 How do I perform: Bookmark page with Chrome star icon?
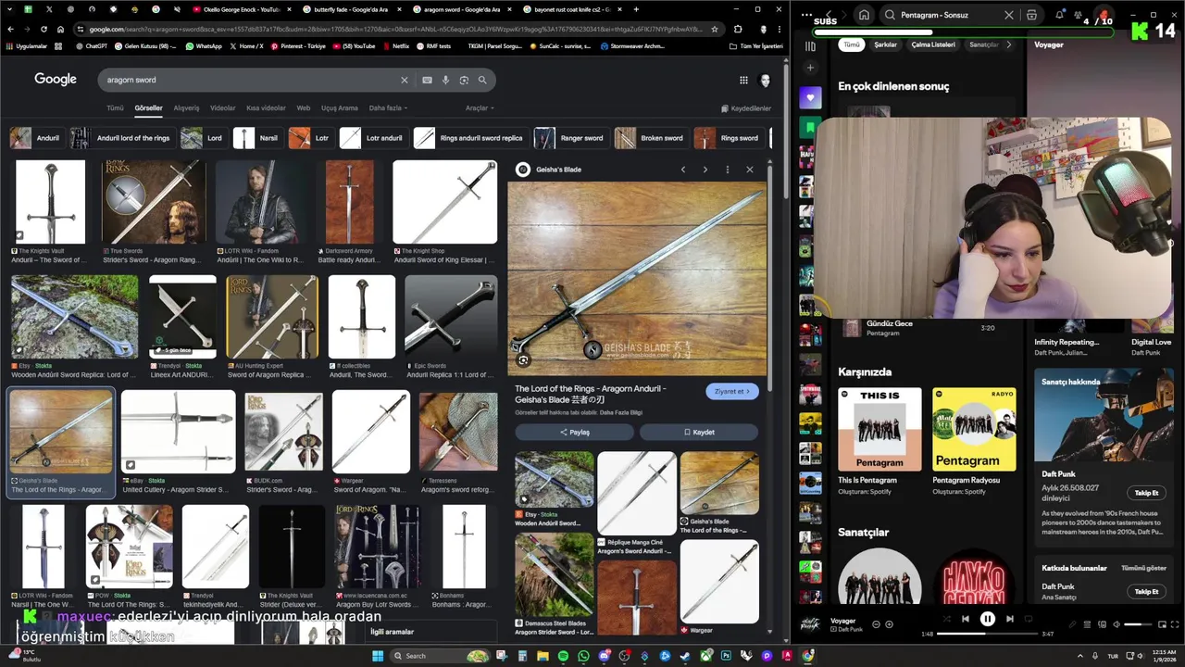714,29
